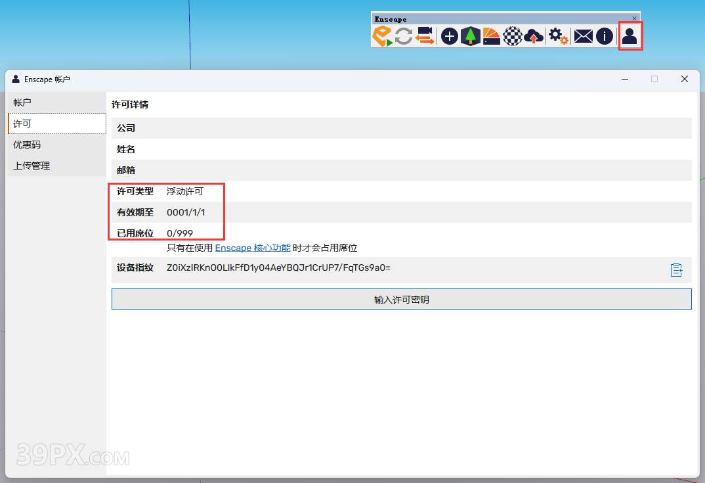Image resolution: width=705 pixels, height=483 pixels.
Task: Click the Synchronize updates icon
Action: (402, 36)
